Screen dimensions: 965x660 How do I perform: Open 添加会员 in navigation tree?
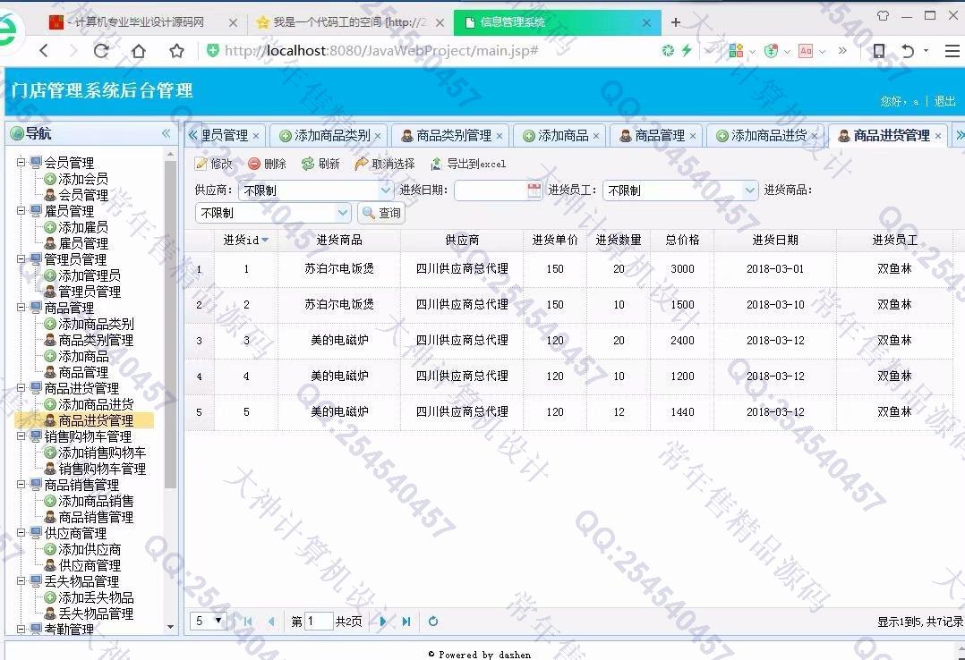(x=83, y=179)
